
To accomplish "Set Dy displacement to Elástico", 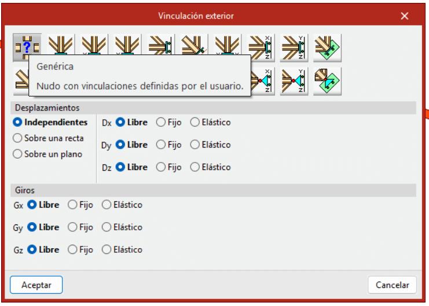I will click(195, 145).
